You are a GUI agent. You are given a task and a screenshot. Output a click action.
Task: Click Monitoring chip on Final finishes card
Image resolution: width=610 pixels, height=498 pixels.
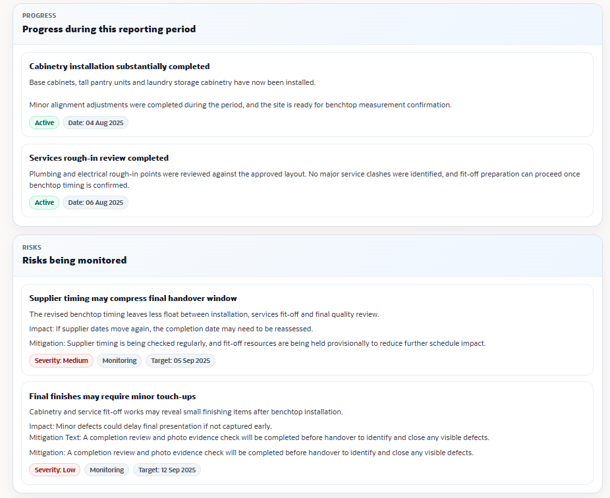coord(107,470)
